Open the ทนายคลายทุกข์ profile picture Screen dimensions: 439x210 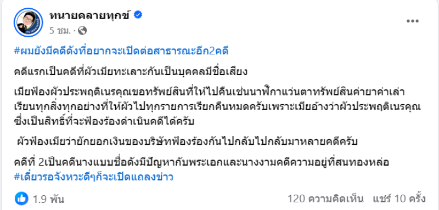pos(28,22)
